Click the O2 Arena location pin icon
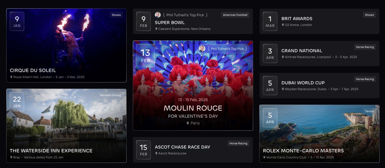The height and width of the screenshot is (168, 385). (283, 25)
